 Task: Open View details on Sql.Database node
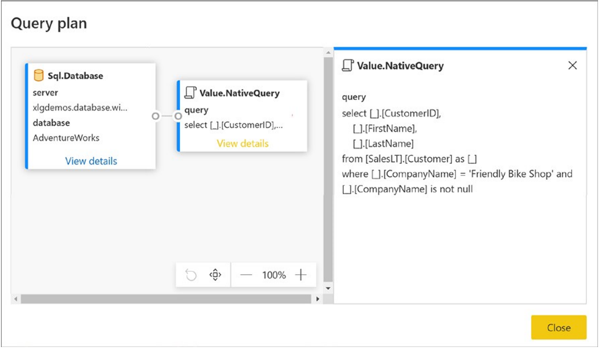pyautogui.click(x=91, y=161)
